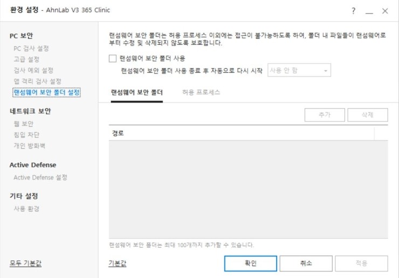
Task: Open 웹 보안 settings
Action: (x=23, y=123)
